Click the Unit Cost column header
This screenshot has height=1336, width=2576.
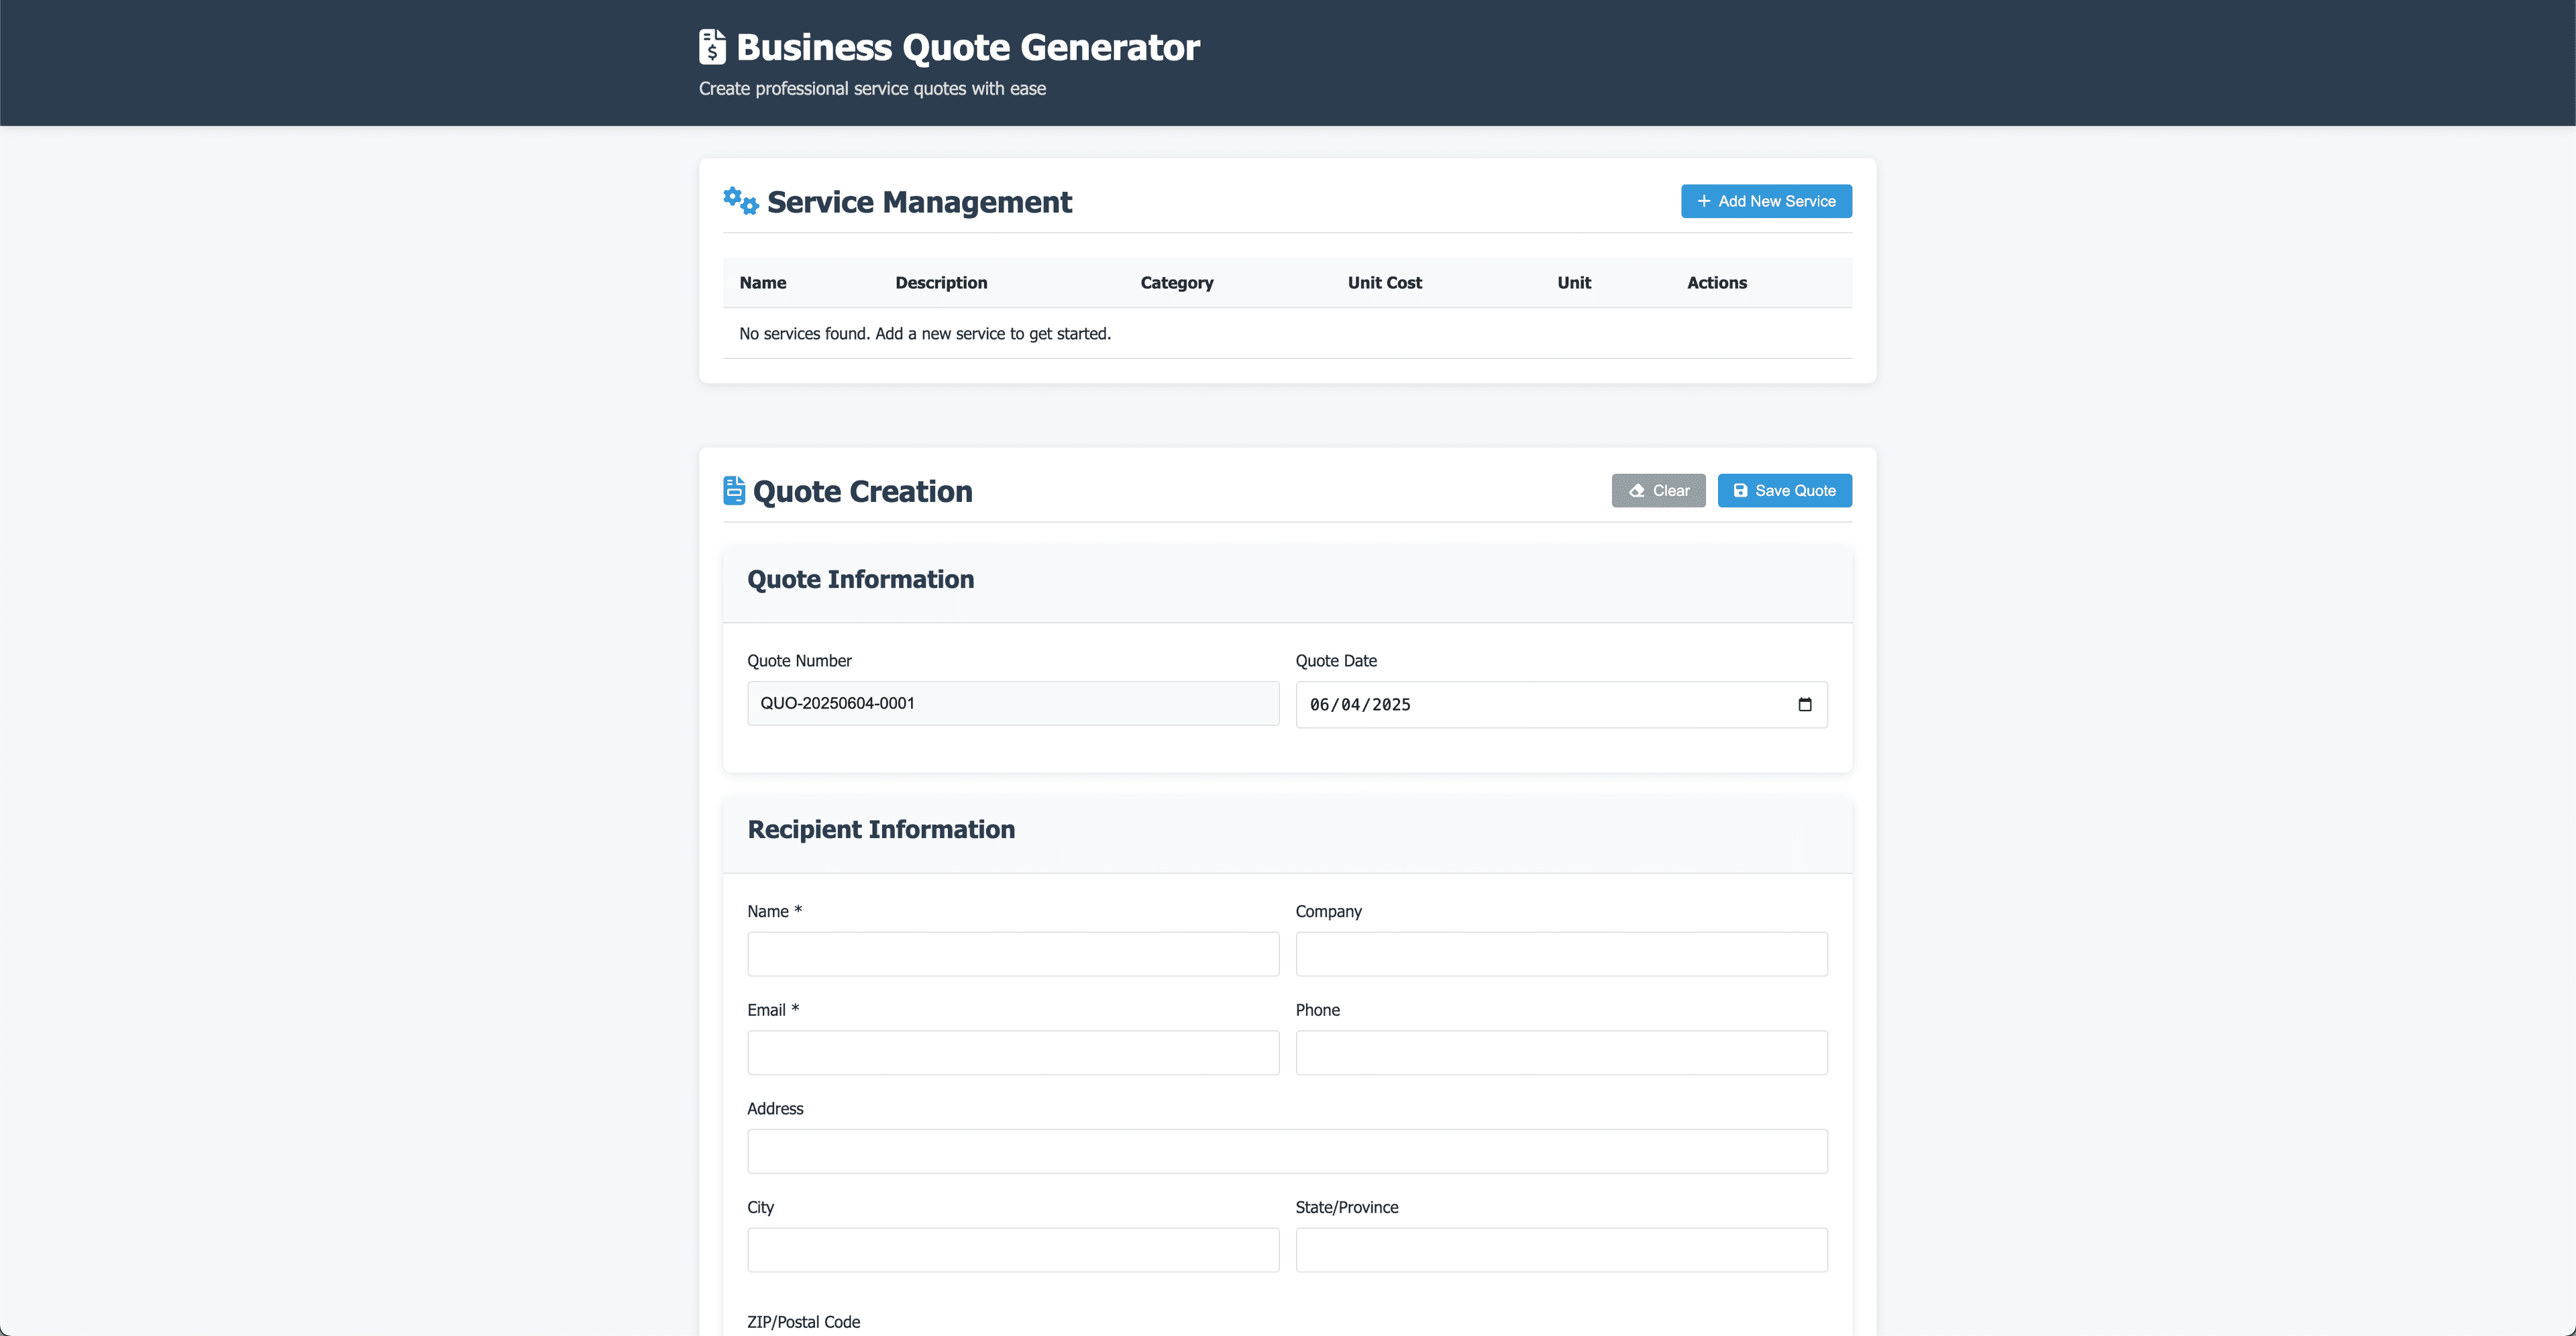pos(1384,283)
